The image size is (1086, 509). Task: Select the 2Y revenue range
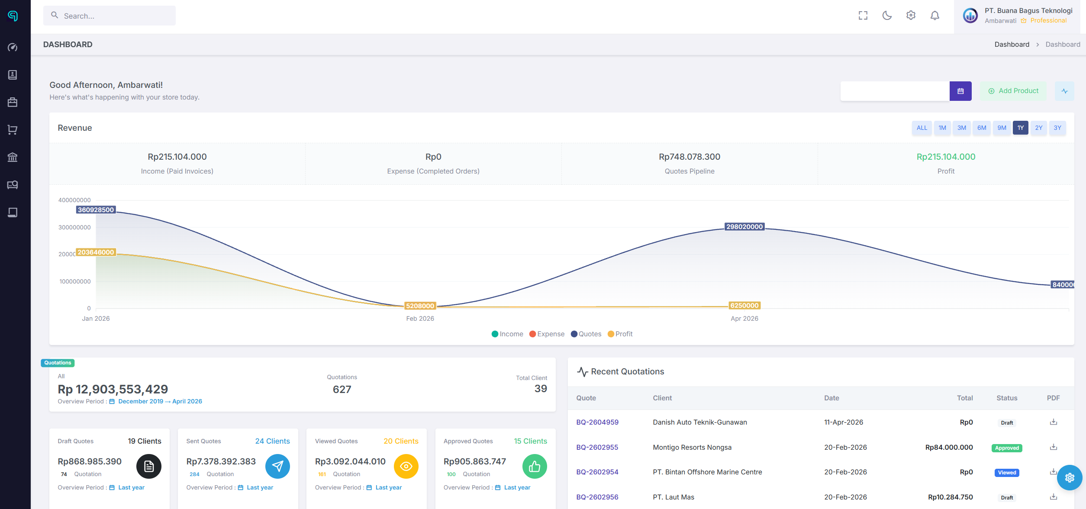click(1039, 128)
